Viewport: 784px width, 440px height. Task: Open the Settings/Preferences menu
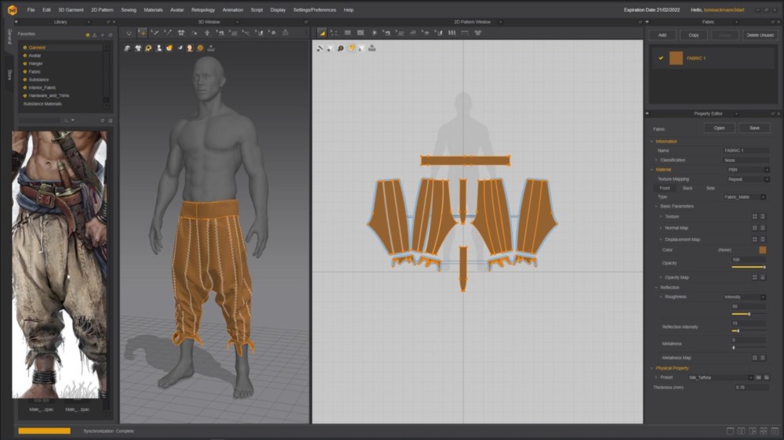(x=314, y=10)
